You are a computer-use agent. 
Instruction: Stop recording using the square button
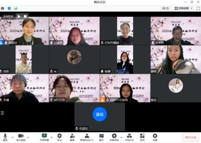coord(25,16)
